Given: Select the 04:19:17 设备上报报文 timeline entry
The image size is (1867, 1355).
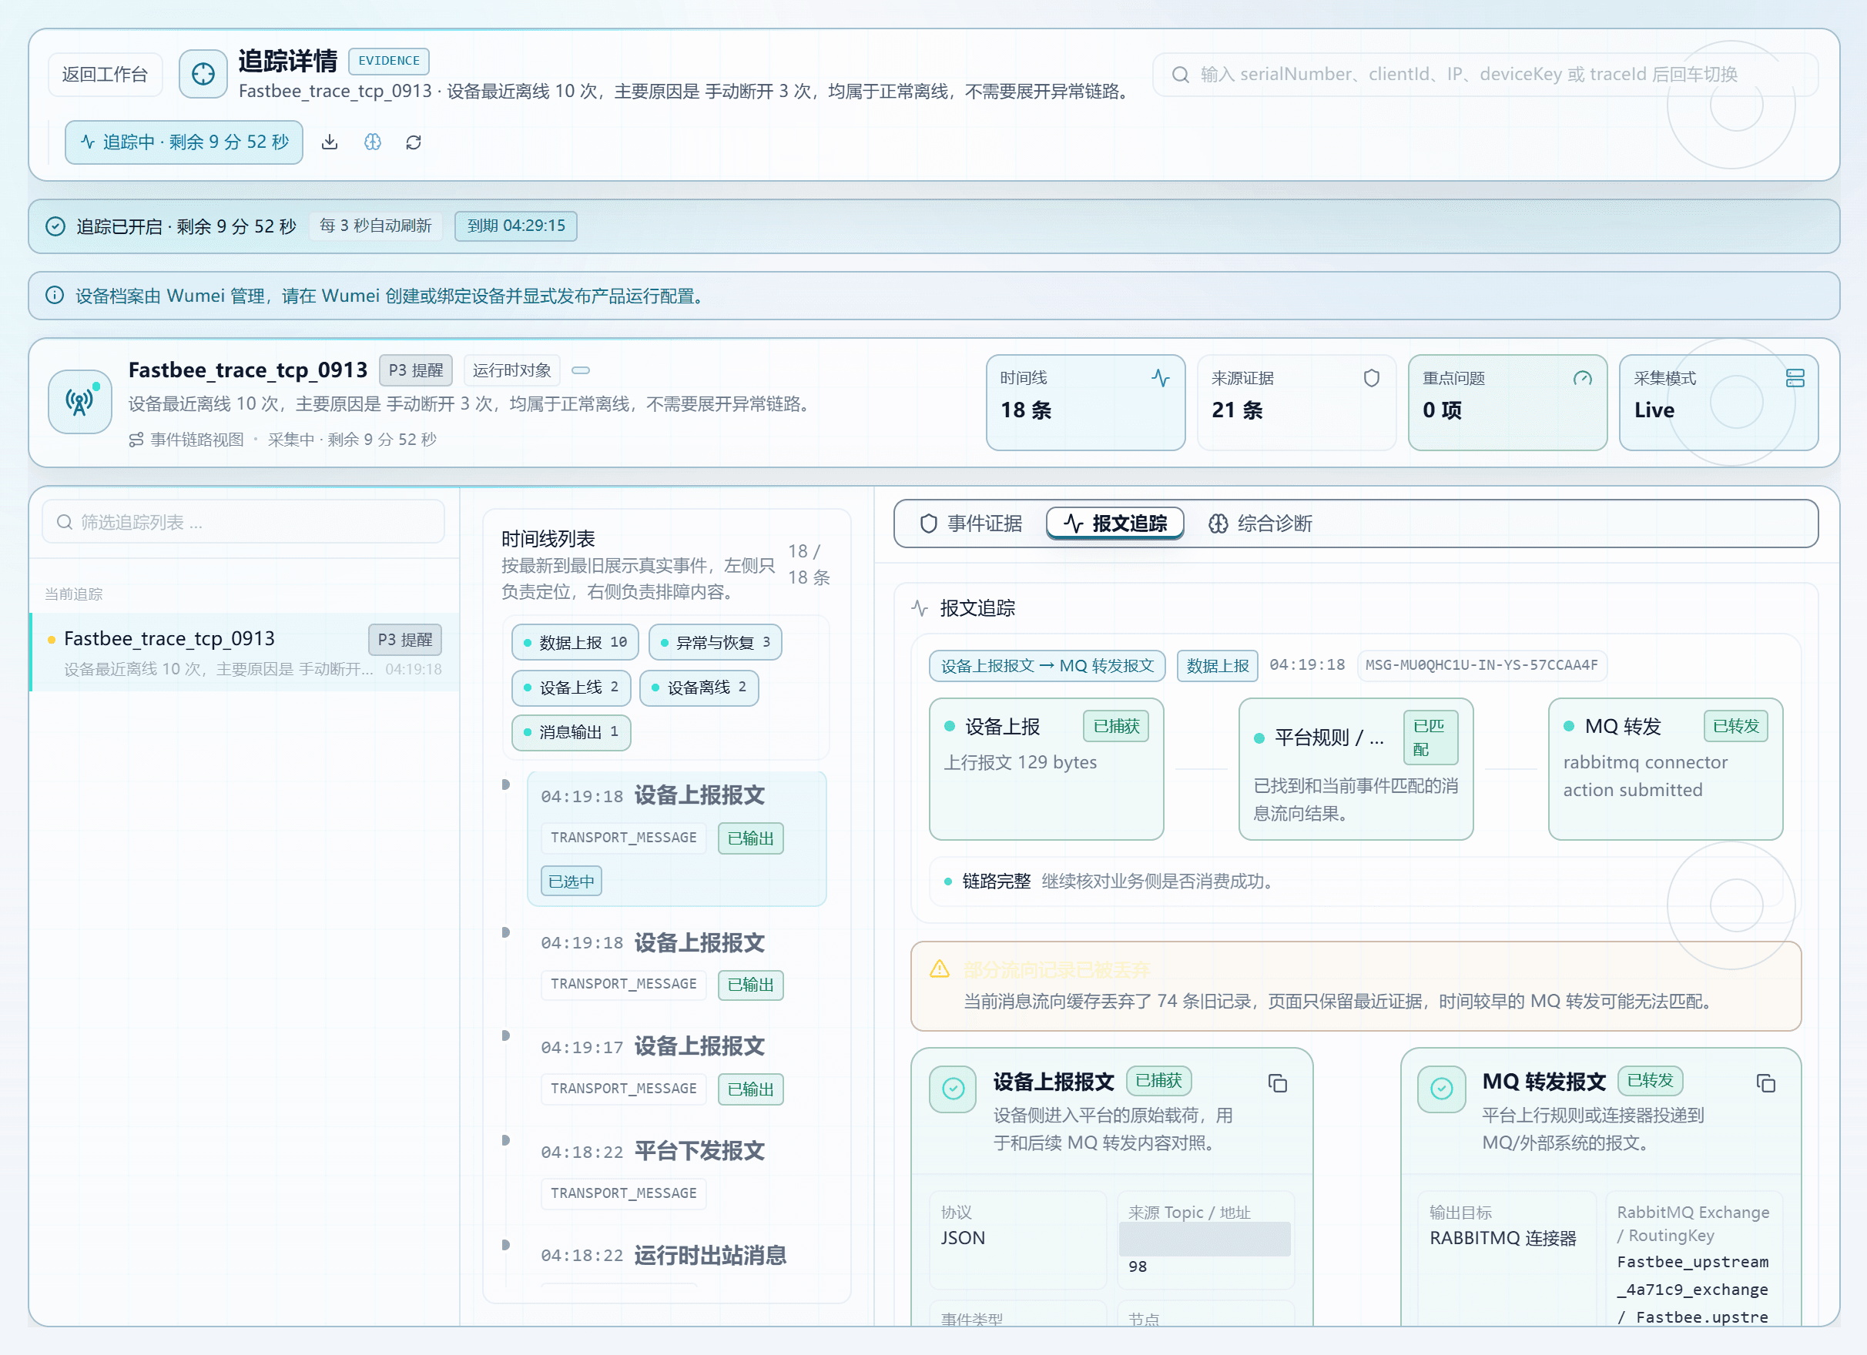Looking at the screenshot, I should point(675,1067).
